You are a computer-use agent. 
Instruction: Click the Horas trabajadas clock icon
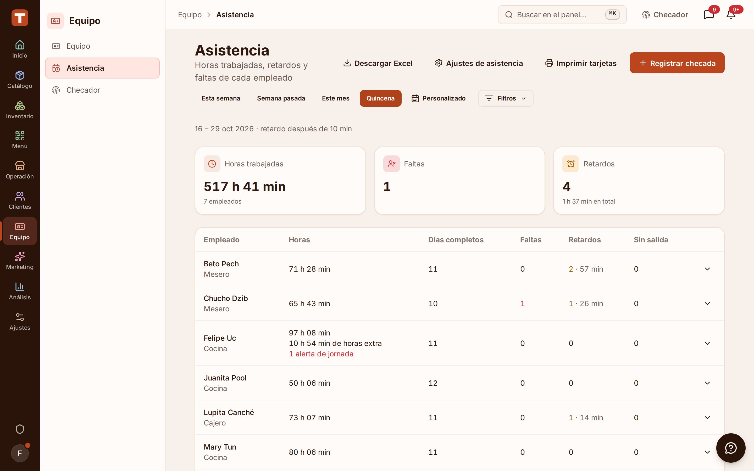pos(212,164)
